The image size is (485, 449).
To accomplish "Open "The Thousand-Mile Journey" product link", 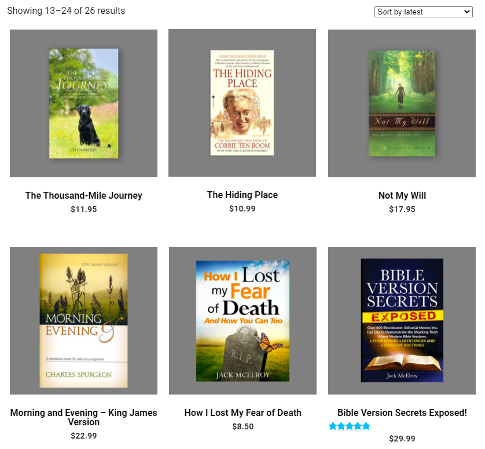I will [83, 195].
